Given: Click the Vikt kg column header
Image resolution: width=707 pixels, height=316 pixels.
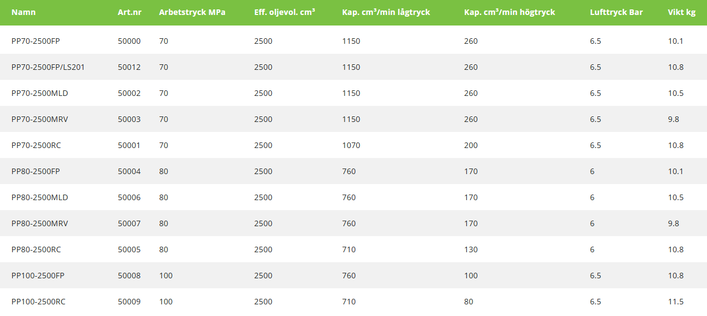Looking at the screenshot, I should [x=681, y=12].
